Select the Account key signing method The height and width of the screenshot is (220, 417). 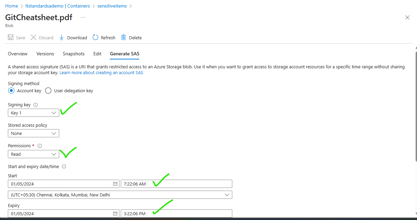[11, 91]
